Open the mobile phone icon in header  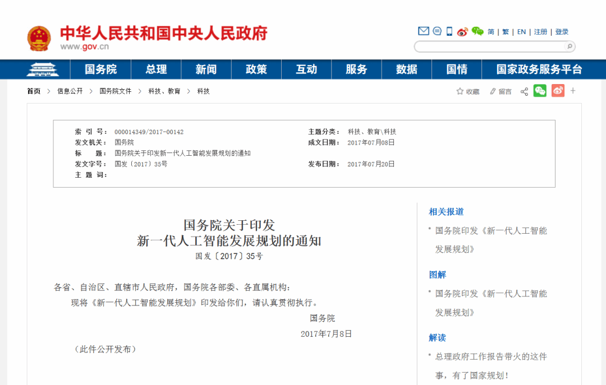(x=449, y=31)
